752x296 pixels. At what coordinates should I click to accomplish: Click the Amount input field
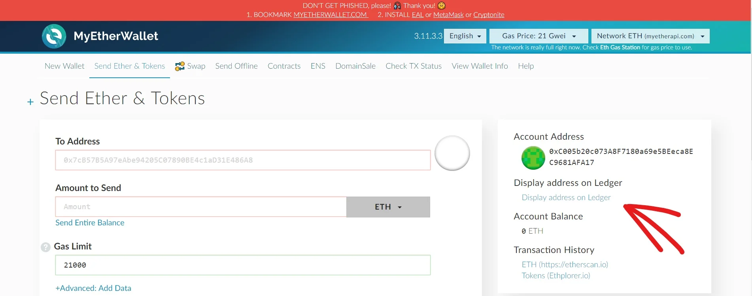tap(201, 207)
